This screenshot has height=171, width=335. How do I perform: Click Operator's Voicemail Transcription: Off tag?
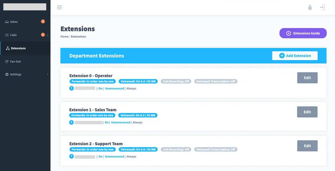point(216,81)
